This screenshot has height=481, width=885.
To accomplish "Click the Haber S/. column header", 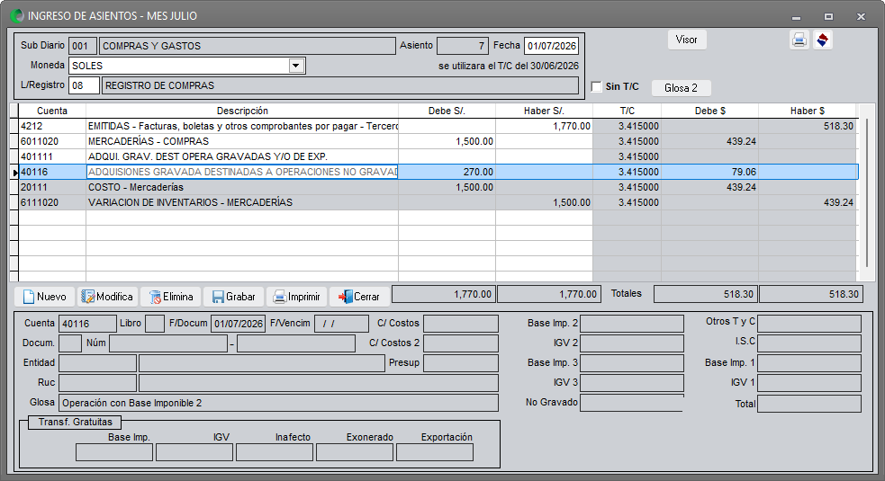I will pyautogui.click(x=544, y=111).
